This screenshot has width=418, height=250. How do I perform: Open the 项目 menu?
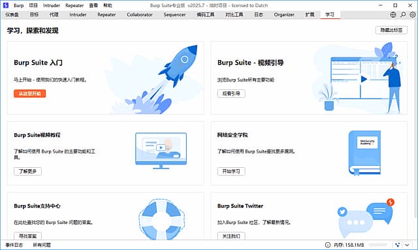[33, 5]
